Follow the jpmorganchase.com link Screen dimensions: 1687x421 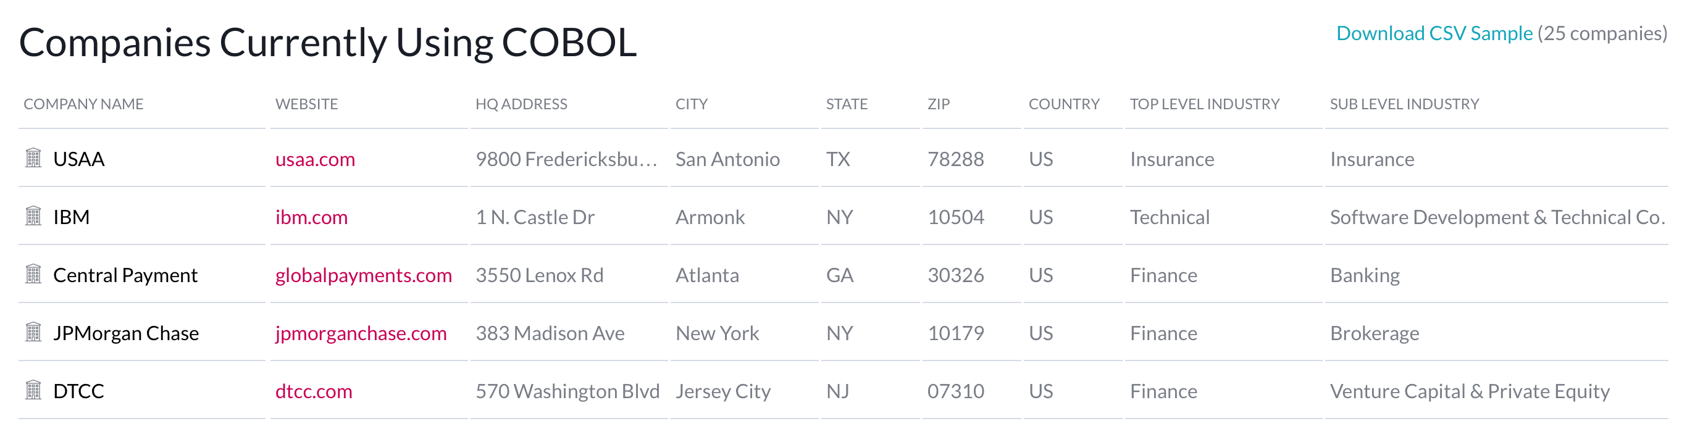(x=361, y=334)
